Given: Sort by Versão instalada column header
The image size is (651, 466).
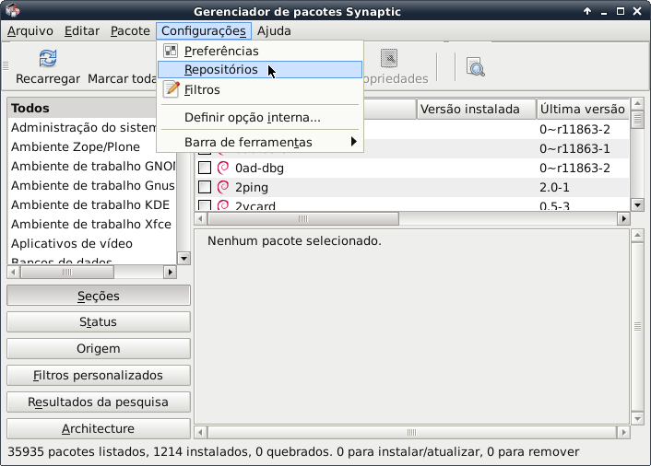Looking at the screenshot, I should pos(476,109).
